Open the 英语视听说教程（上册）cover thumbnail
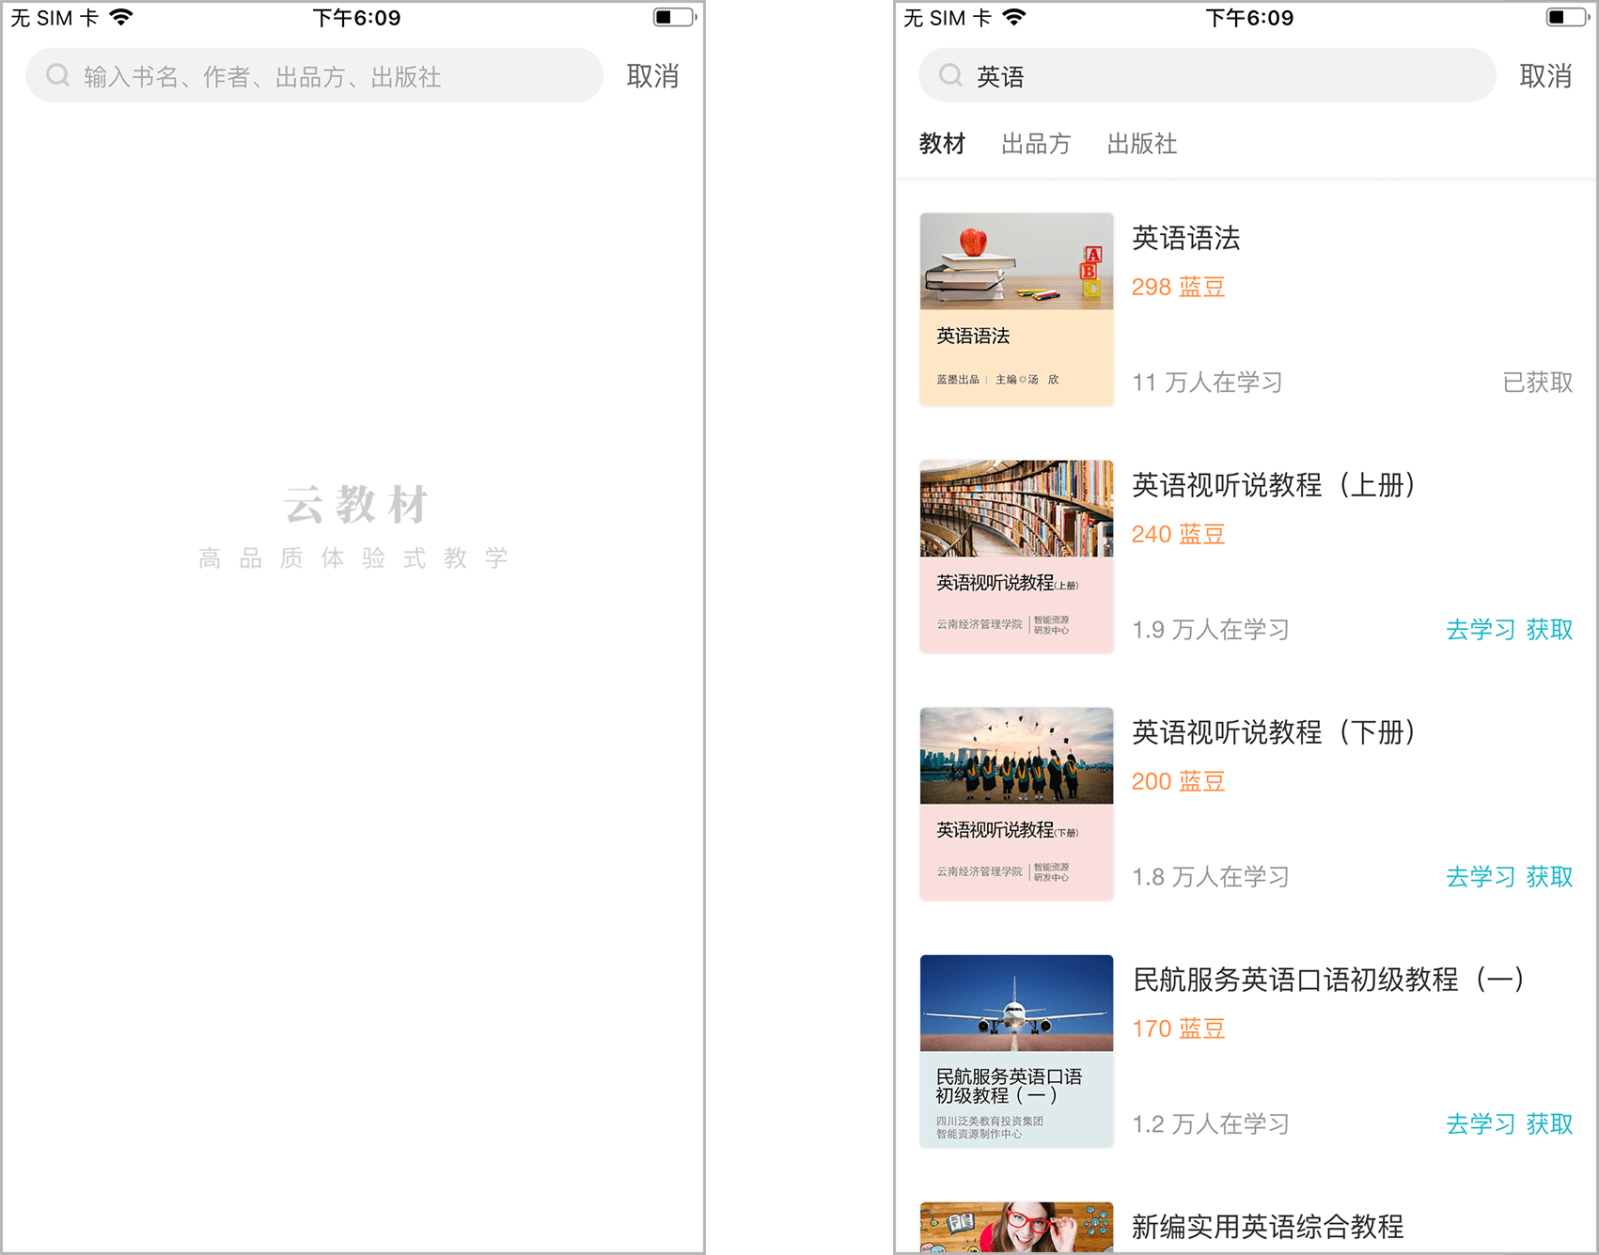 1016,557
